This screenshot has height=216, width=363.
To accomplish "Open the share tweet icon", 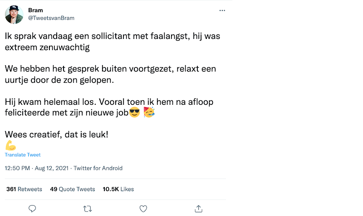I will [198, 208].
